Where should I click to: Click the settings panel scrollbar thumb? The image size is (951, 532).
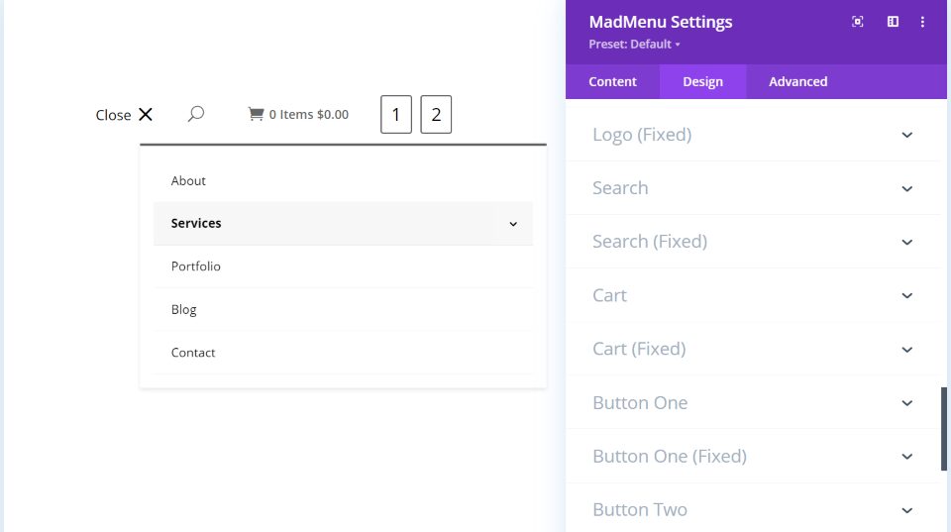tap(944, 429)
